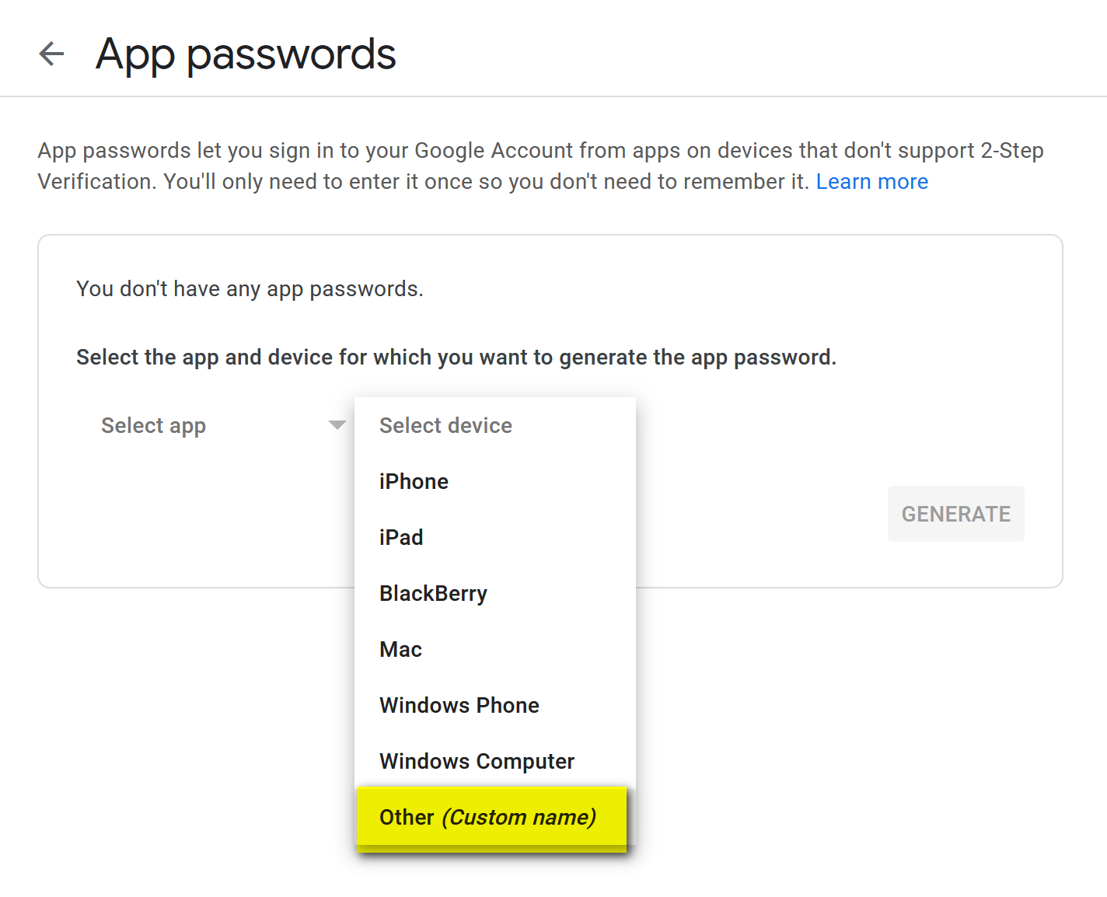Image resolution: width=1107 pixels, height=897 pixels.
Task: Choose Windows Phone device option
Action: tap(459, 706)
